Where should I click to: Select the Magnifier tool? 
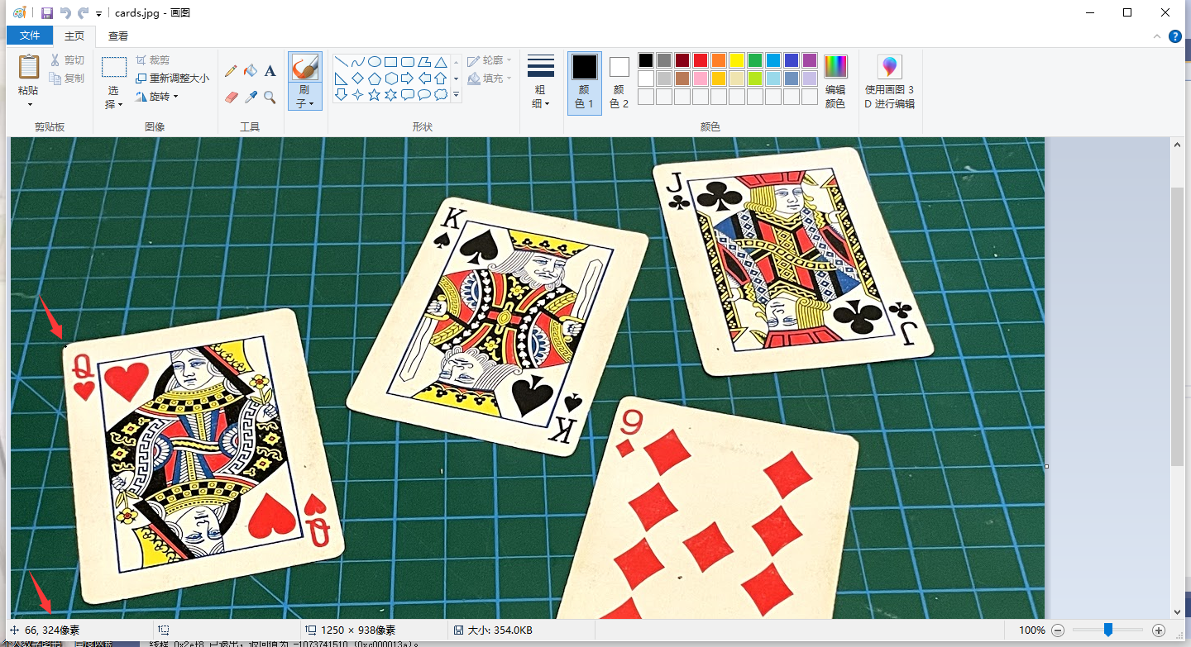[x=270, y=97]
